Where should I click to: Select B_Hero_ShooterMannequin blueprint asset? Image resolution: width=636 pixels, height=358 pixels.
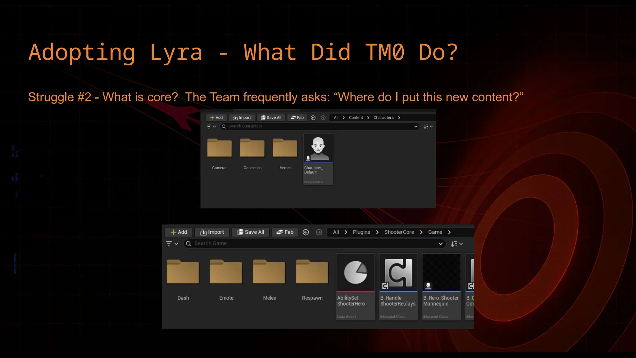click(x=441, y=287)
